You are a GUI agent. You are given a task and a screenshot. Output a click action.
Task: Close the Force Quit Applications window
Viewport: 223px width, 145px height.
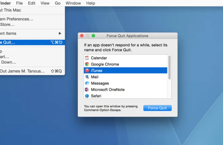tap(81, 36)
